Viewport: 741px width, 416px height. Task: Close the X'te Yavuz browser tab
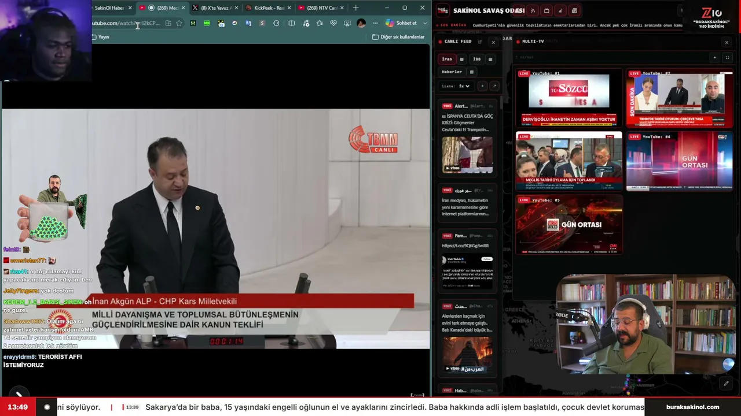236,8
